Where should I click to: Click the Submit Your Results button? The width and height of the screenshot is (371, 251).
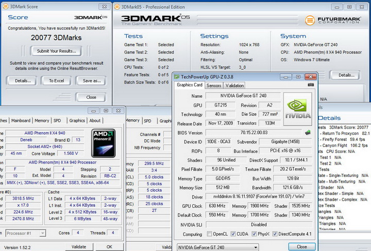pyautogui.click(x=56, y=51)
